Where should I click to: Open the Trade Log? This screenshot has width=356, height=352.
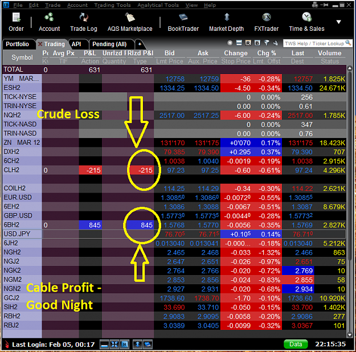(x=84, y=22)
